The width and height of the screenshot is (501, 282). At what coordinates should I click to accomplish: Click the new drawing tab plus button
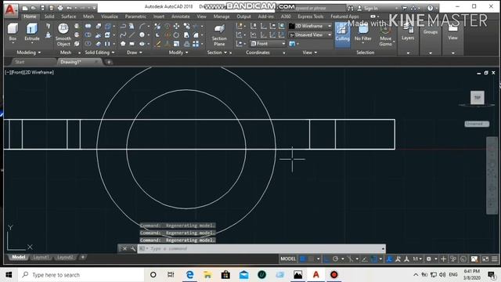(109, 62)
